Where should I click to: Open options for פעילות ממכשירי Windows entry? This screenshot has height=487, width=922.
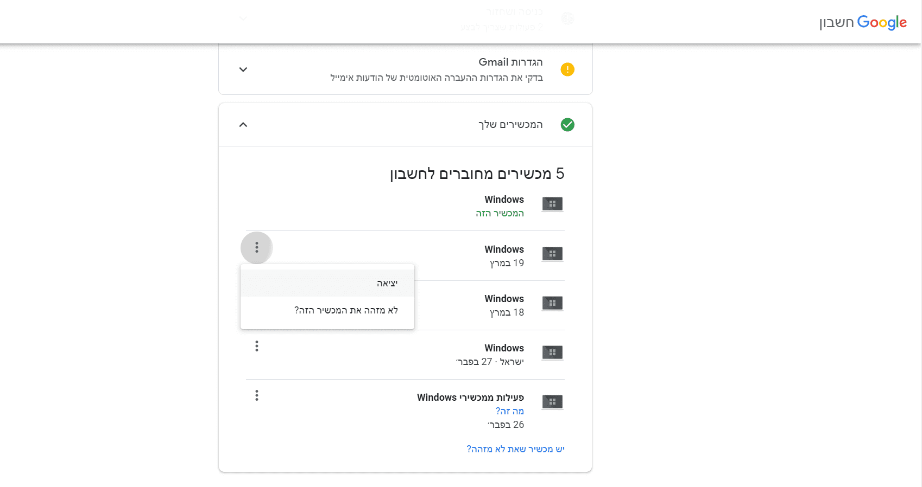(257, 395)
